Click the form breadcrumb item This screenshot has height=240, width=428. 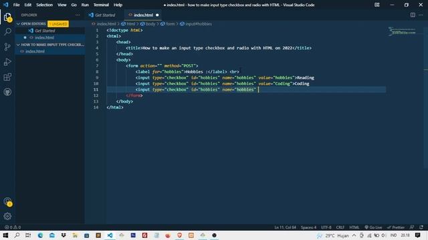pos(168,24)
